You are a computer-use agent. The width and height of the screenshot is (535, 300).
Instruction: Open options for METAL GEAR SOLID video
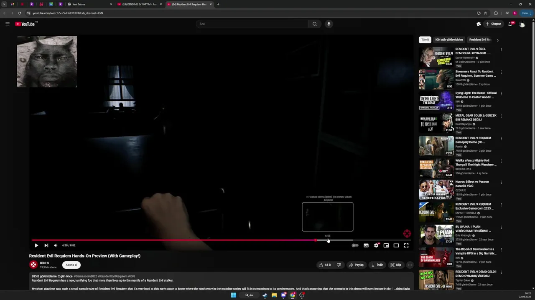click(x=501, y=116)
